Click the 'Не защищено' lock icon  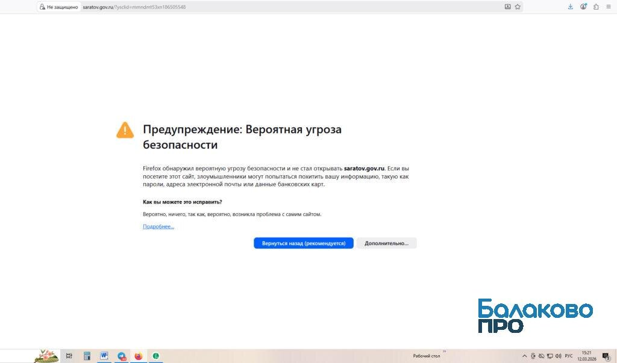coord(43,7)
